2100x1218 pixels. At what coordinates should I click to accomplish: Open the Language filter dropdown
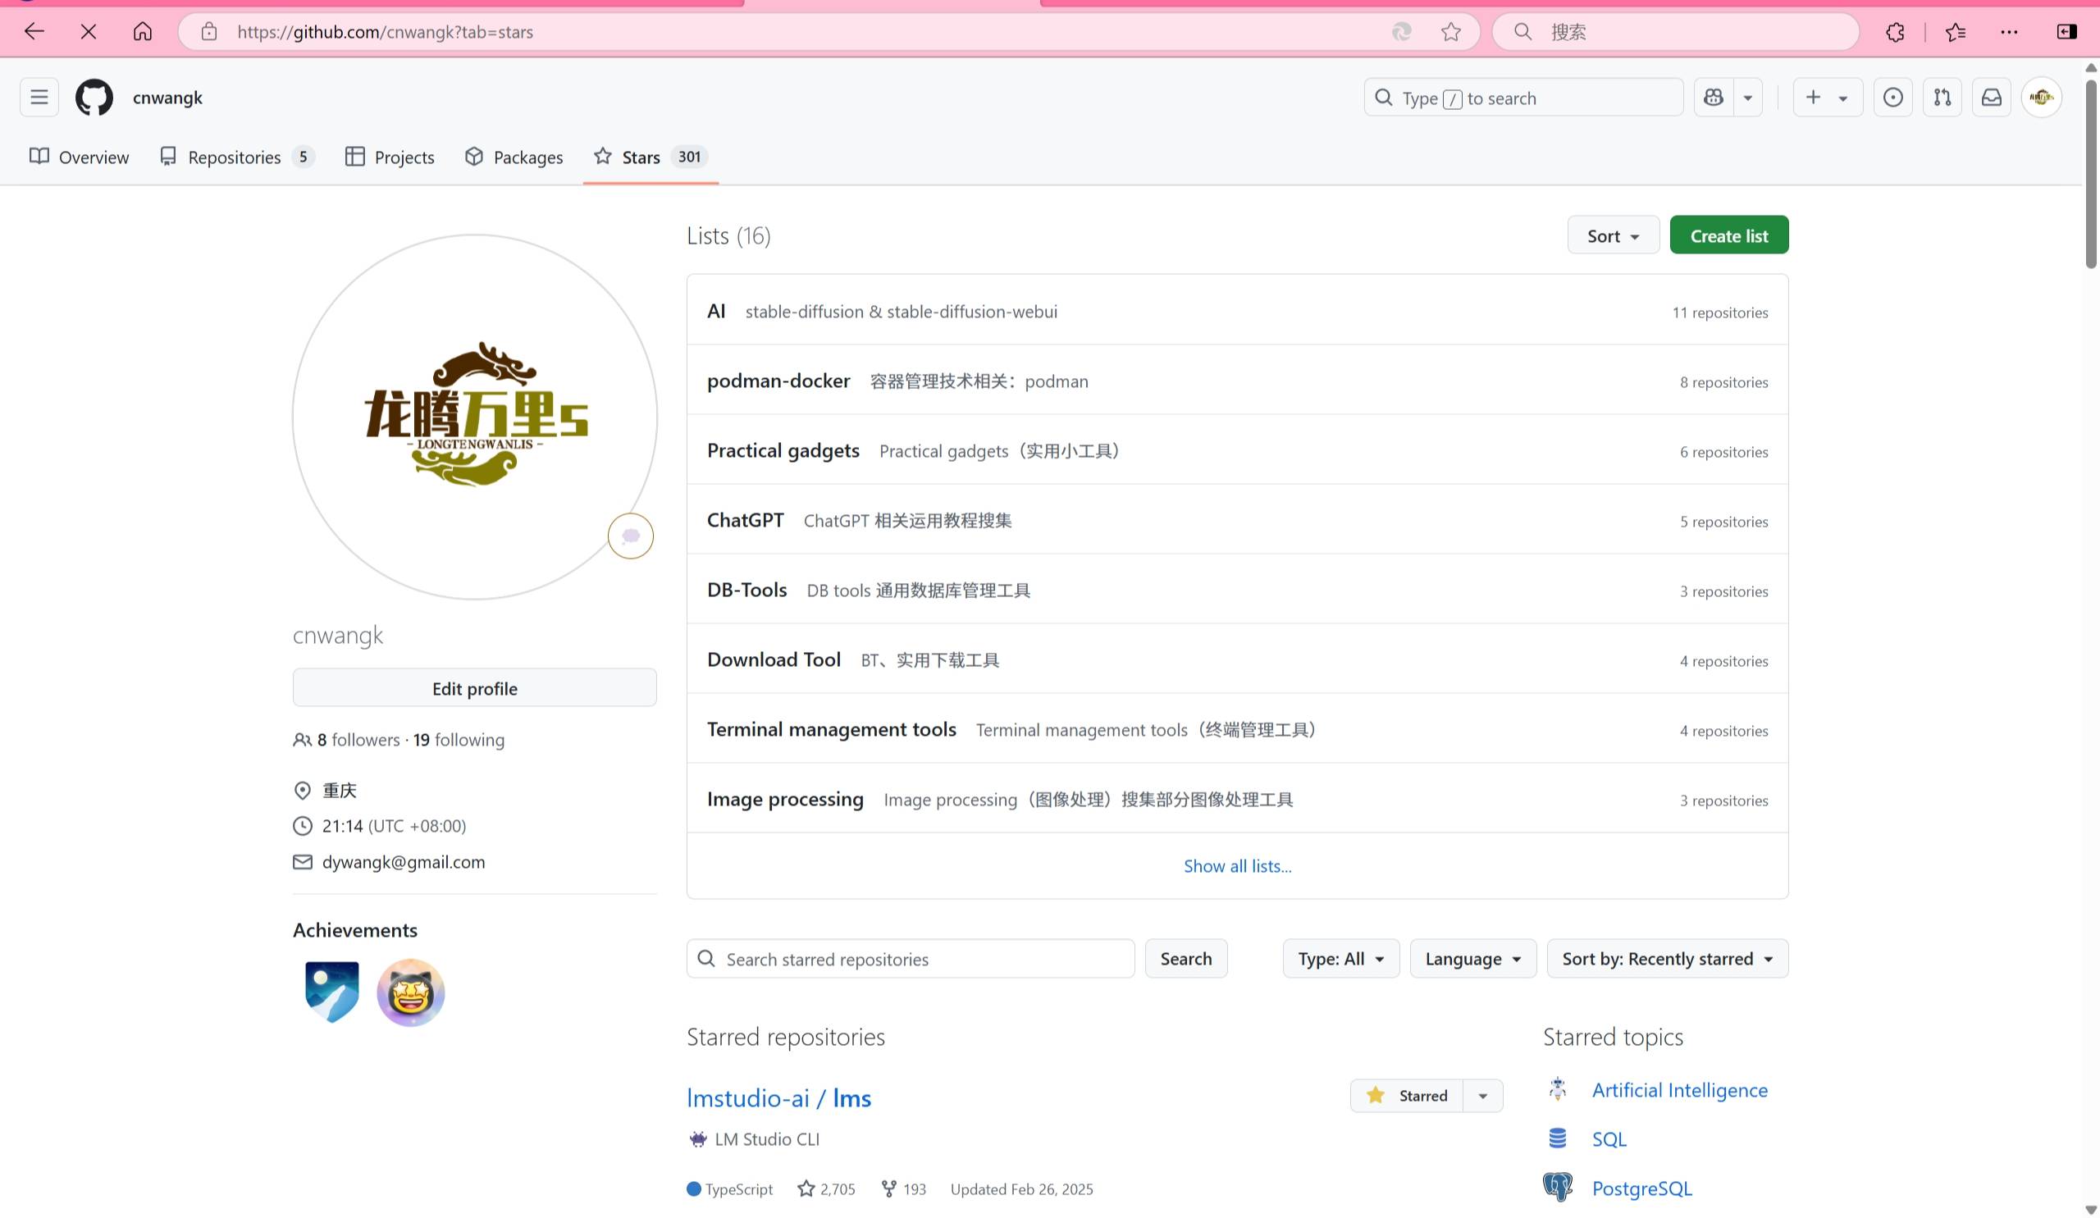[1472, 959]
